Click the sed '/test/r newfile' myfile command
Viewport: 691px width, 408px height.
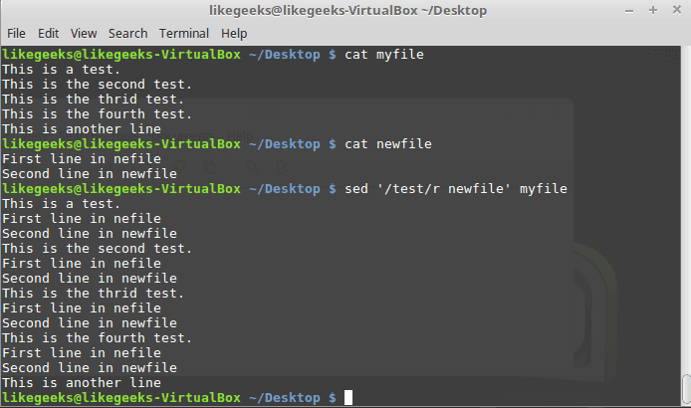click(x=456, y=189)
